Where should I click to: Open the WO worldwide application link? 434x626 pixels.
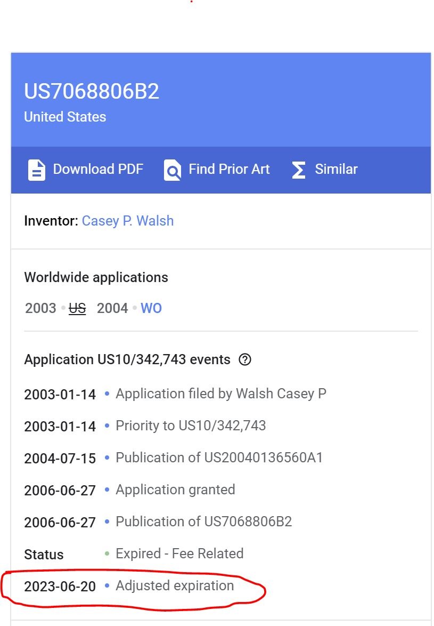point(151,308)
